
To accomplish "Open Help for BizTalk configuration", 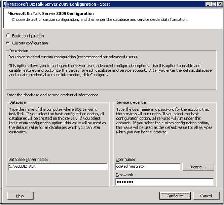I will [20, 196].
